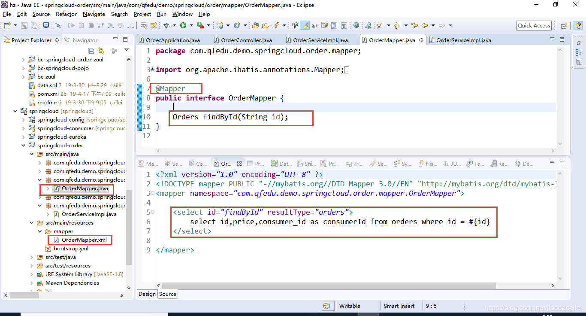Open the Project menu

point(142,14)
